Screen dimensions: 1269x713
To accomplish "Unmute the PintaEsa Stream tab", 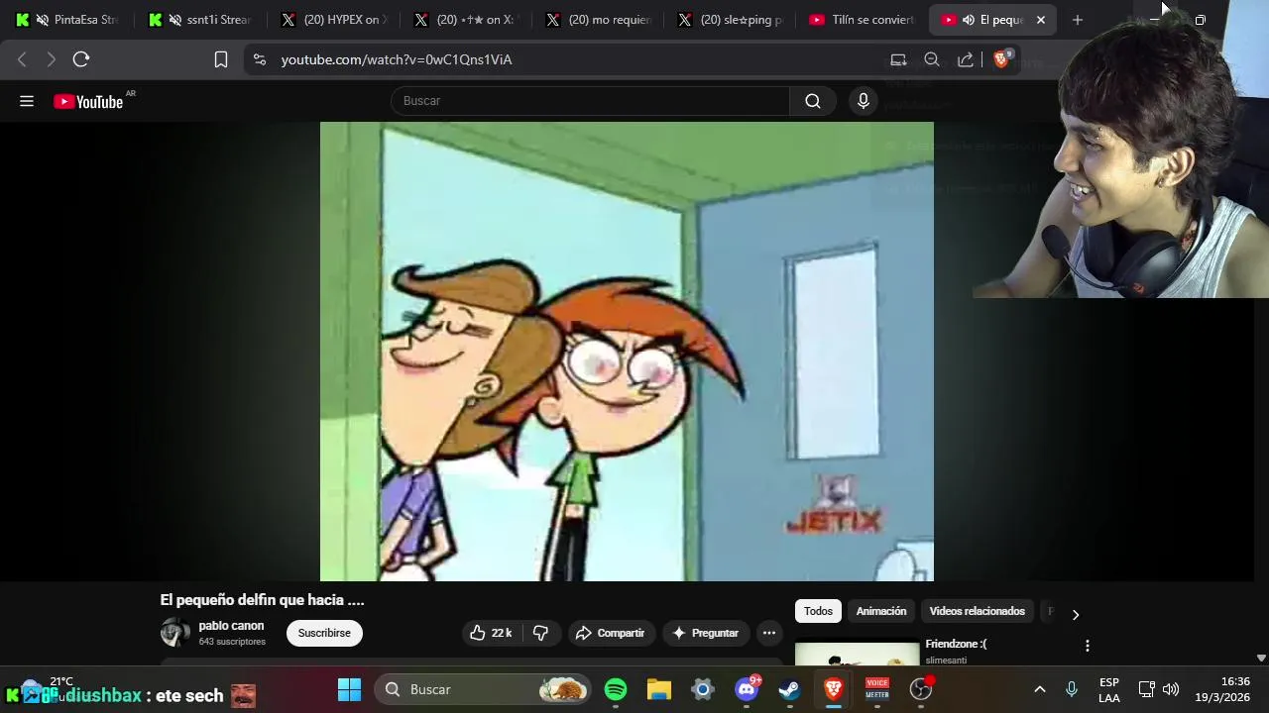I will pos(42,20).
